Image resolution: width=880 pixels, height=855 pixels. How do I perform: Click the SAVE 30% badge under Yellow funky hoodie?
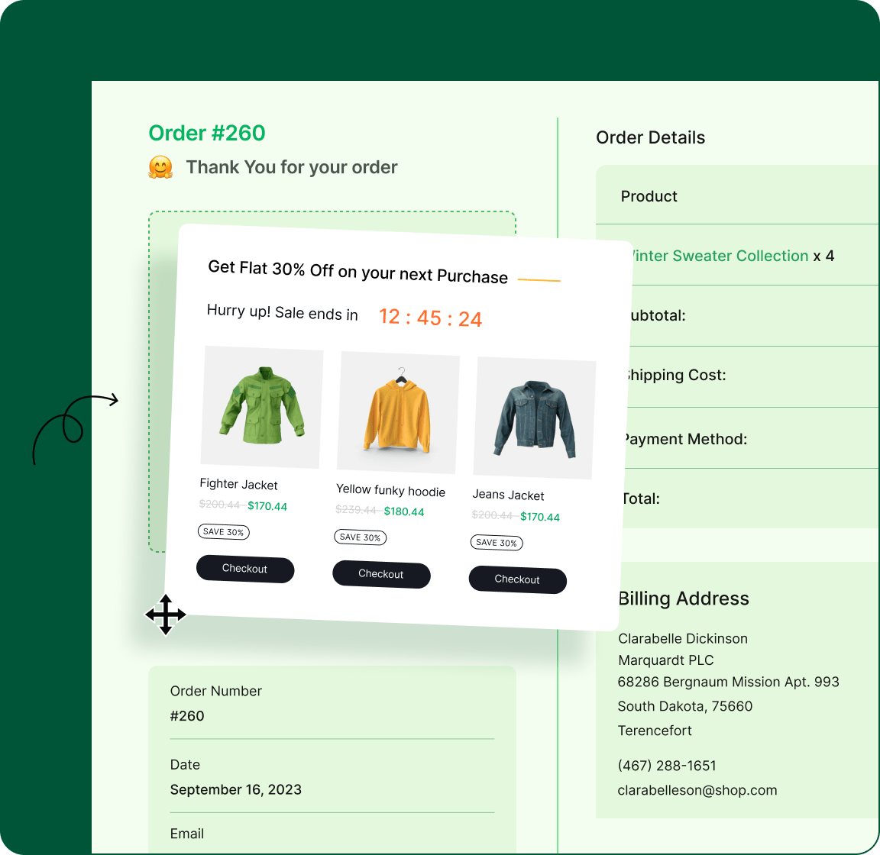coord(360,537)
